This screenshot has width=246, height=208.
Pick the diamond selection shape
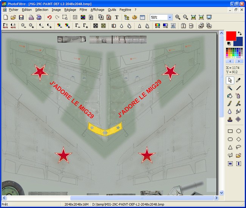tap(238, 139)
